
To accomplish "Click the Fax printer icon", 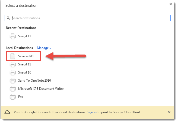I will click(x=12, y=97).
